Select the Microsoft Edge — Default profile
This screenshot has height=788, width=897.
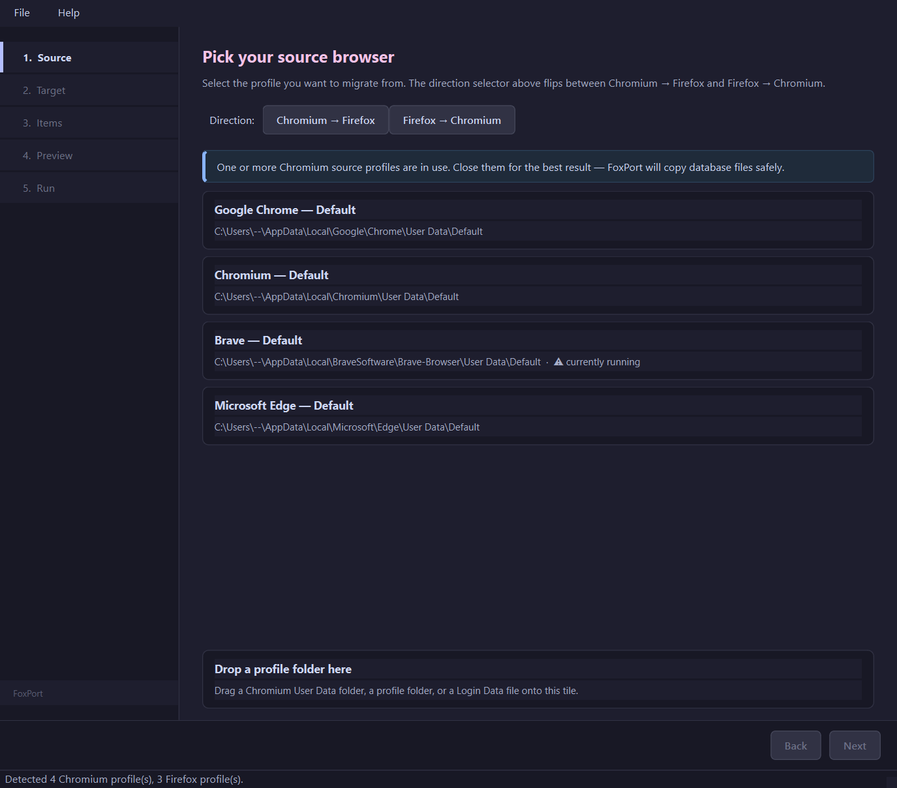coord(538,416)
